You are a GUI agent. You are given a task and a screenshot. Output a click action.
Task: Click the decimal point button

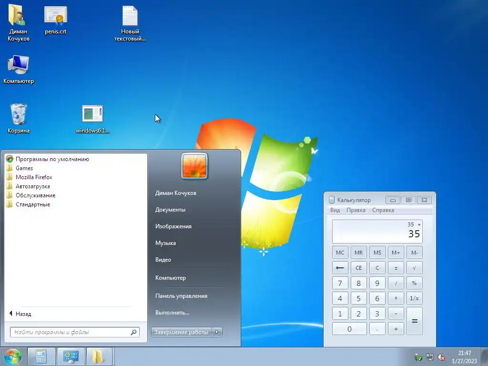tap(377, 329)
